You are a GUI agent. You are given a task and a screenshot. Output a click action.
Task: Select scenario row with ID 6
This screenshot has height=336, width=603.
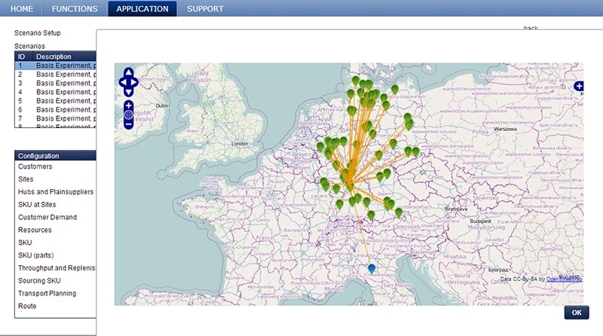click(x=55, y=109)
